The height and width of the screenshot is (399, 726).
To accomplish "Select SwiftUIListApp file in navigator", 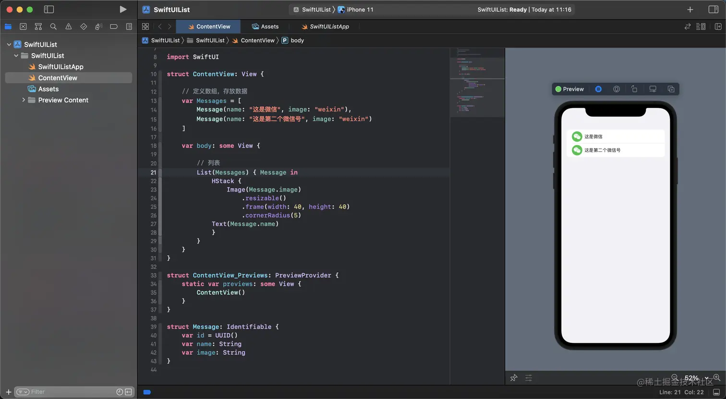I will (60, 67).
